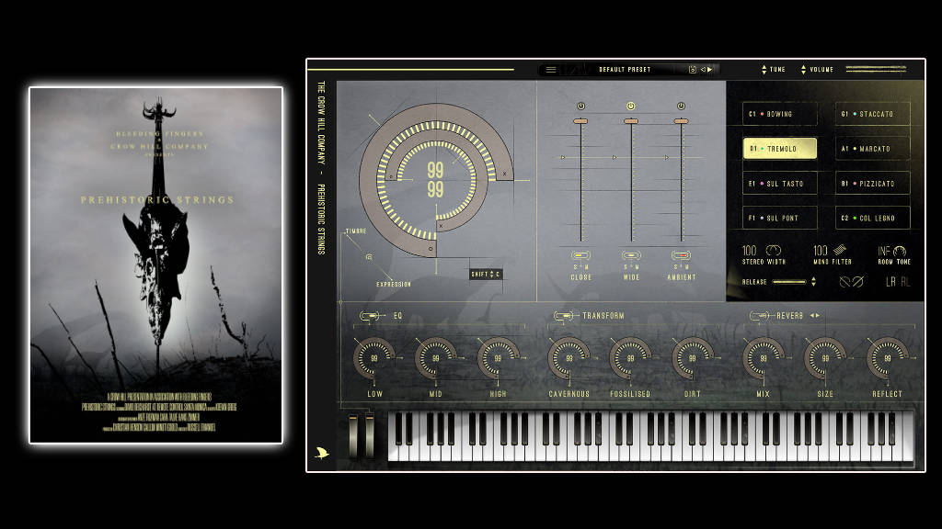The width and height of the screenshot is (942, 529).
Task: Toggle power button for the Close mic
Action: [580, 106]
